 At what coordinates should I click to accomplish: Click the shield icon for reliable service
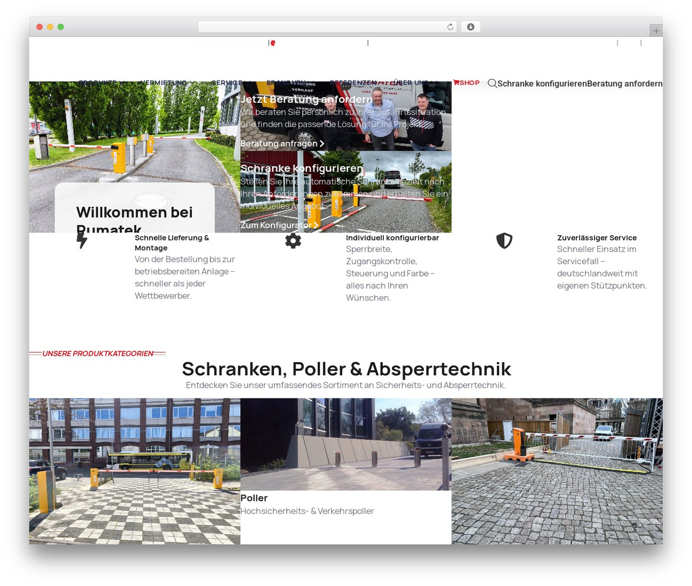(x=504, y=241)
